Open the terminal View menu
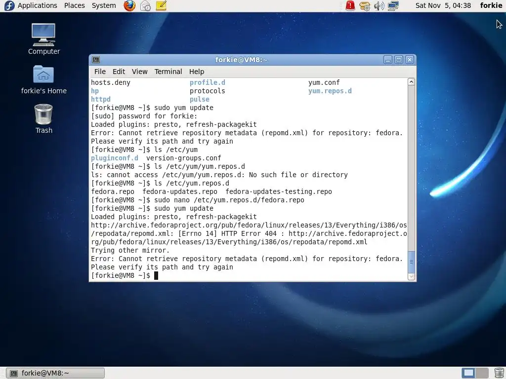 pos(139,72)
